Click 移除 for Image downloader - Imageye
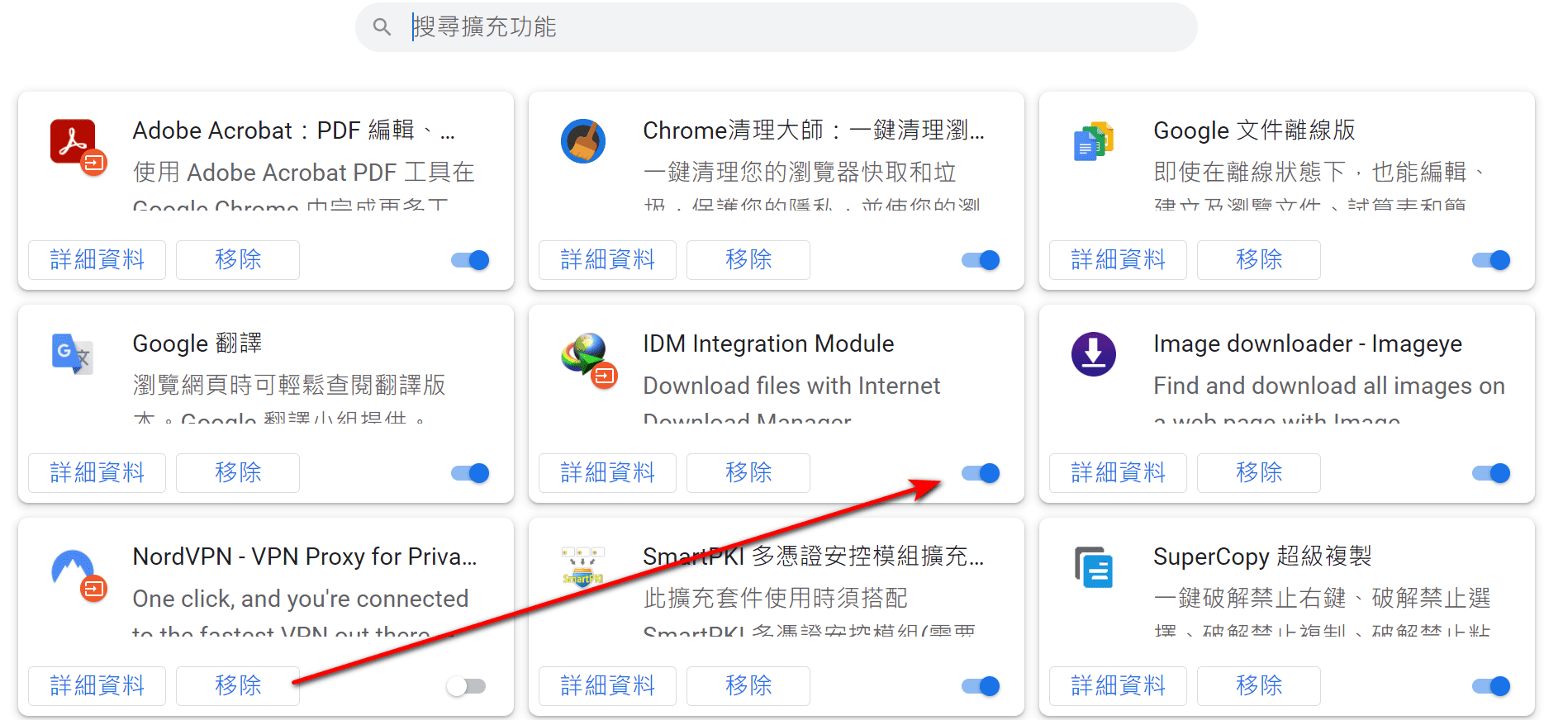This screenshot has width=1544, height=720. (x=1259, y=473)
